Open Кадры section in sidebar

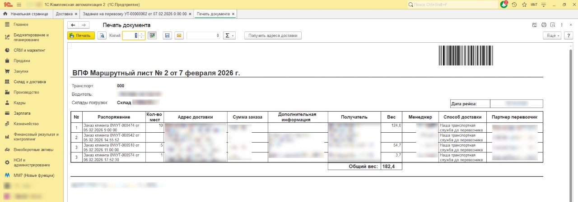(x=32, y=103)
